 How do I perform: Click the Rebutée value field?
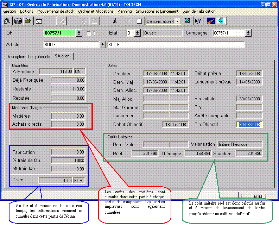pyautogui.click(x=68, y=98)
